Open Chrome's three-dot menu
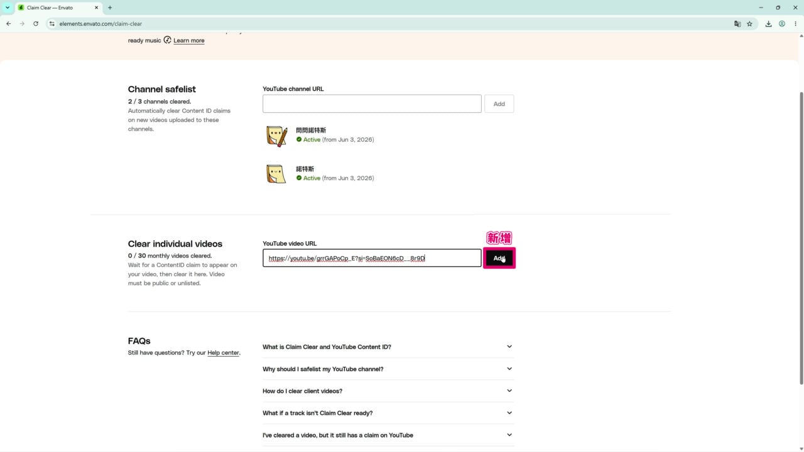 coord(795,24)
